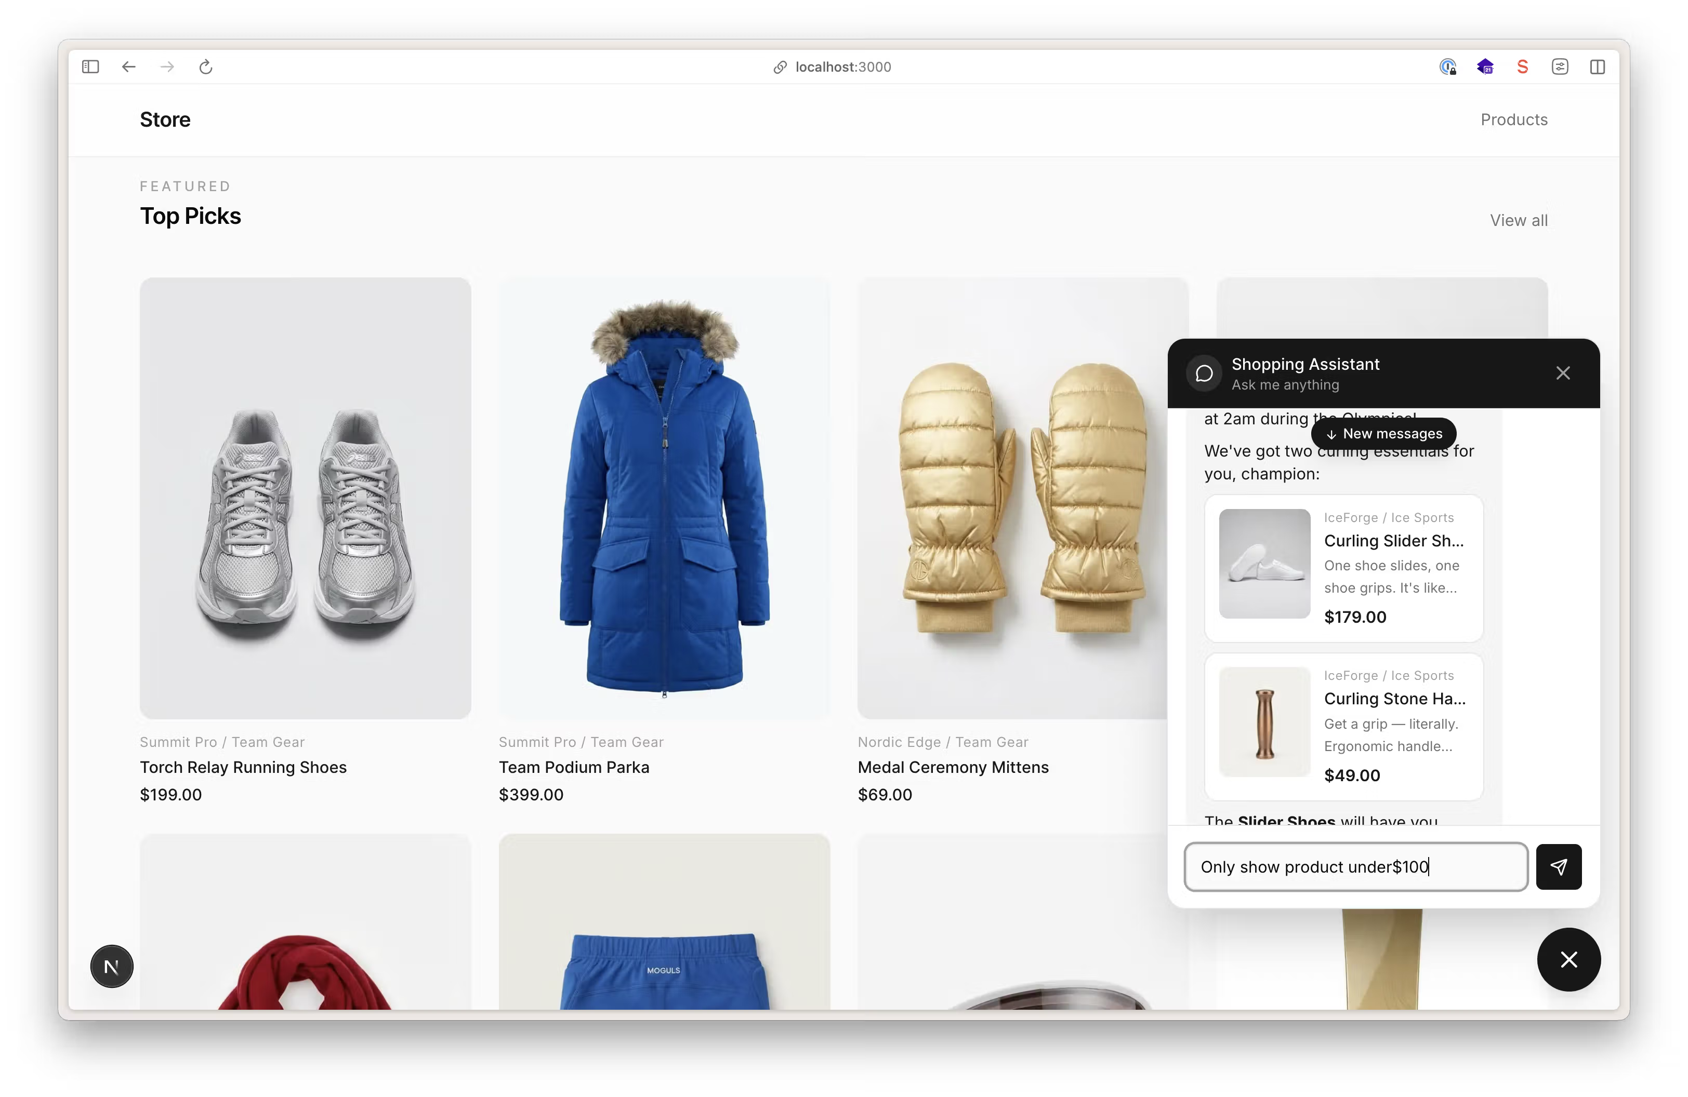
Task: Reload the localhost page
Action: [206, 66]
